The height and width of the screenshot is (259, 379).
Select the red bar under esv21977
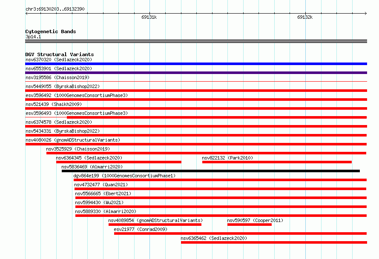pos(241,233)
